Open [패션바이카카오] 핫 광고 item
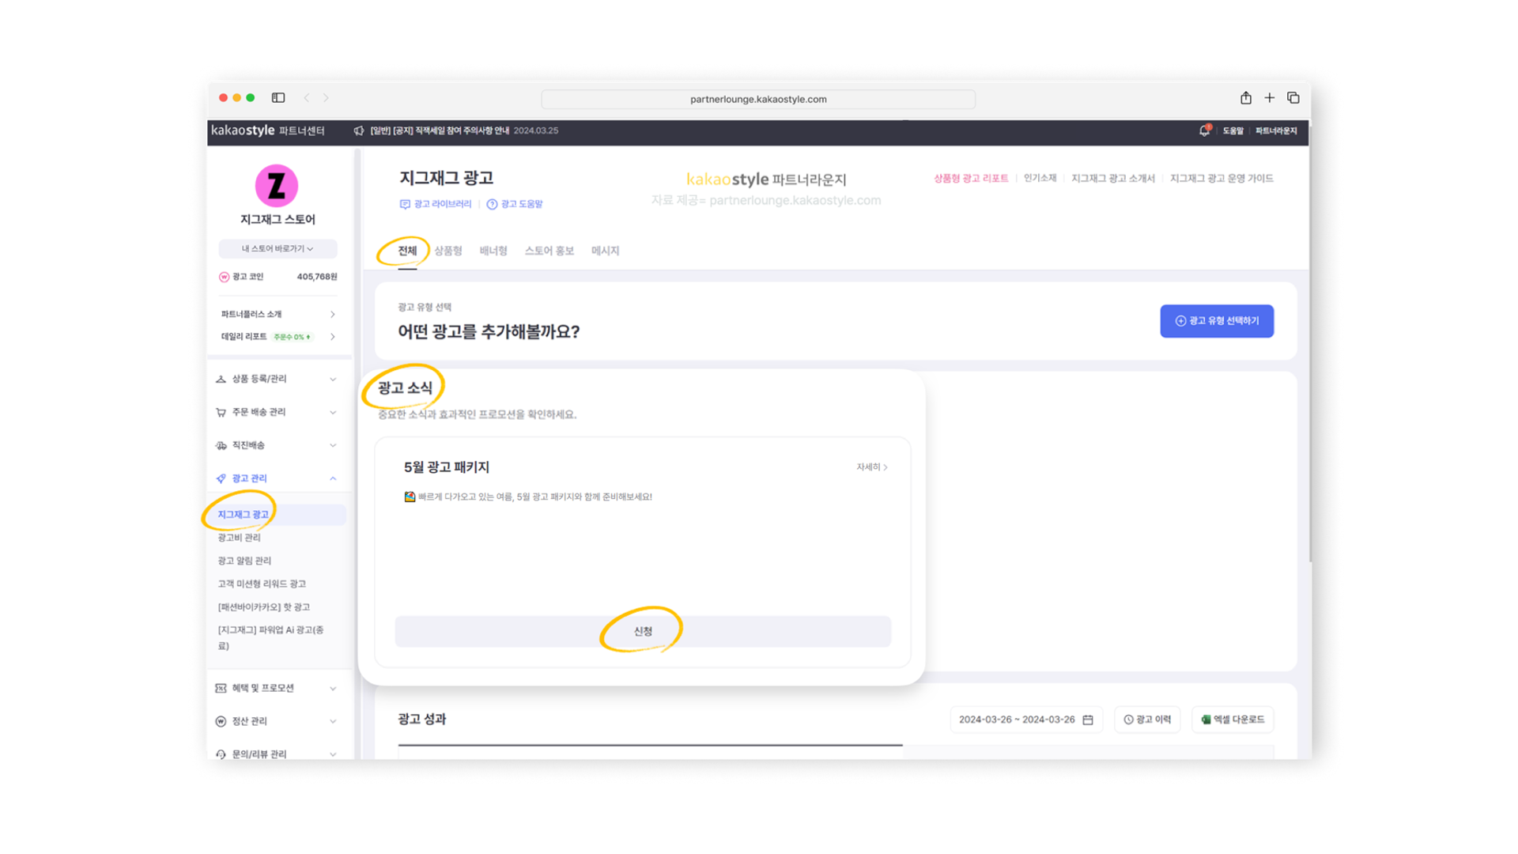This screenshot has height=854, width=1518. (264, 607)
